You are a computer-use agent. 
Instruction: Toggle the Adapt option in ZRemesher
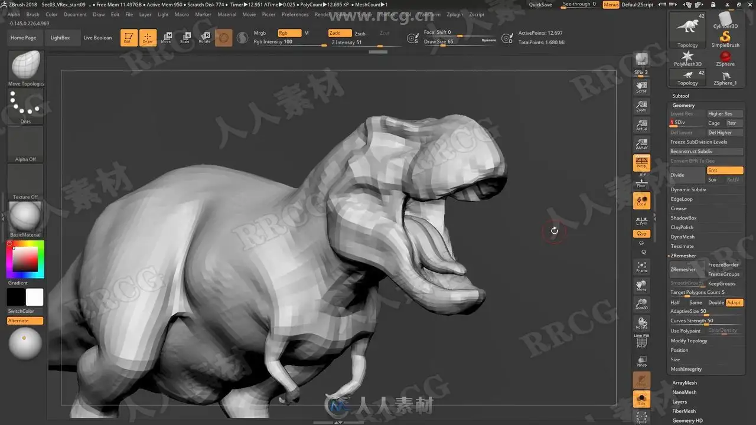734,302
